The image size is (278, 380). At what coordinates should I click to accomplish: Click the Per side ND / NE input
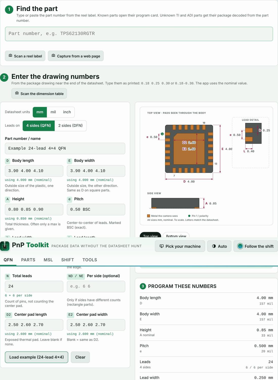click(96, 287)
